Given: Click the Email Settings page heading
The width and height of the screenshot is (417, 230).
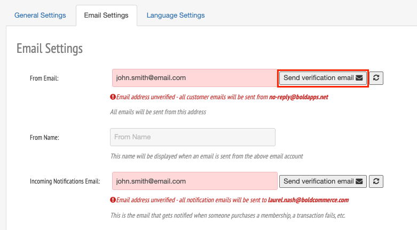Looking at the screenshot, I should click(x=50, y=49).
